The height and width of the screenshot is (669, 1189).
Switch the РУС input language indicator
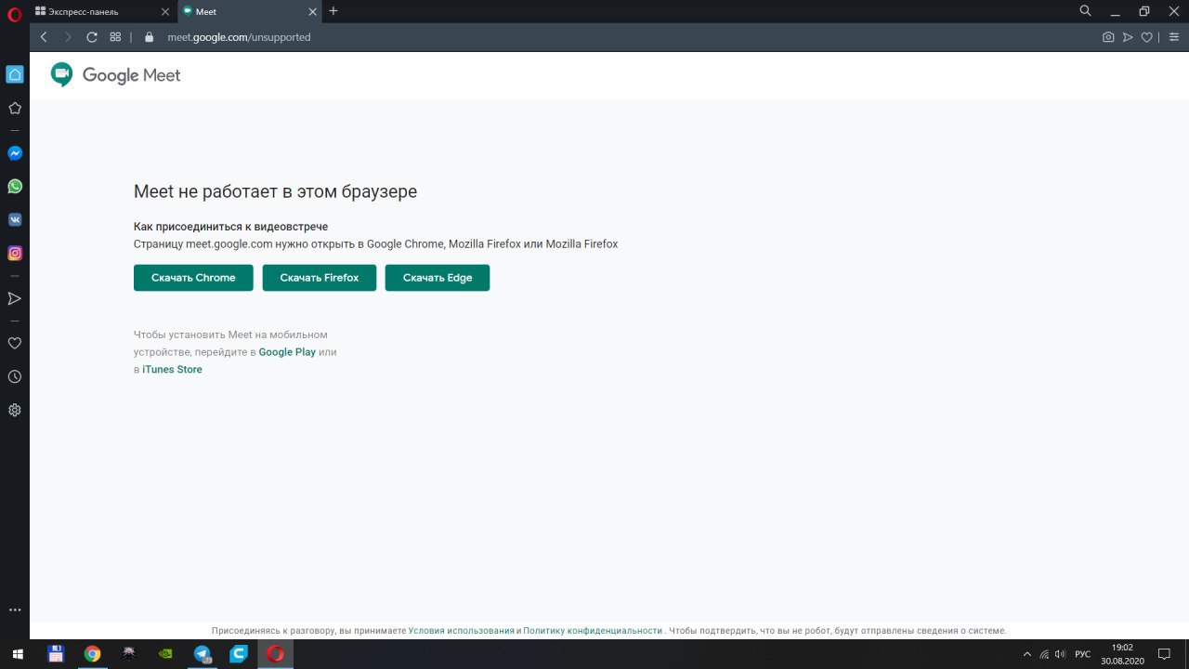(1082, 654)
